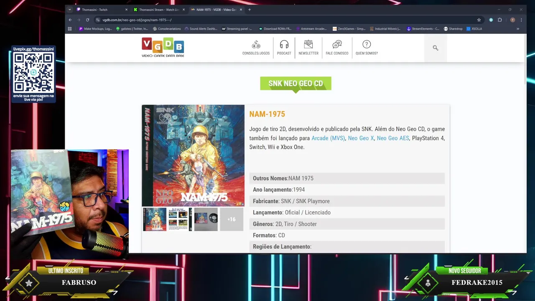View site information icon in address bar
Screen dimensions: 535x301
click(x=98, y=20)
